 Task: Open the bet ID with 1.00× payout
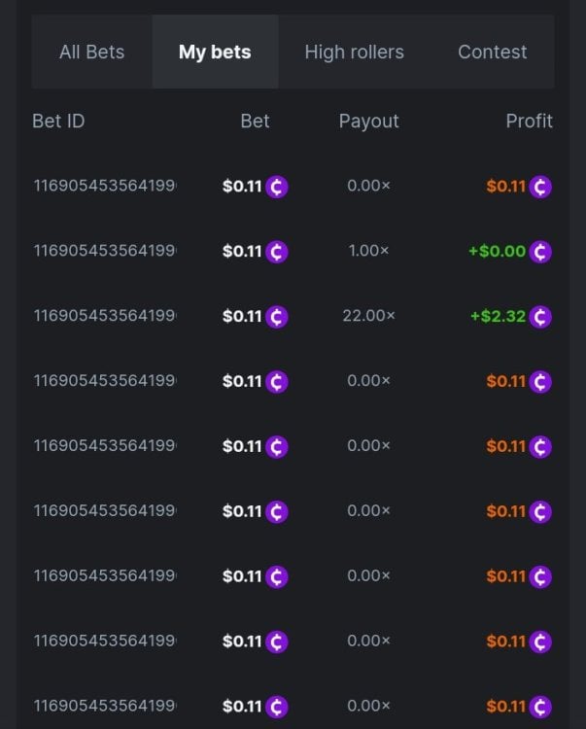click(105, 252)
